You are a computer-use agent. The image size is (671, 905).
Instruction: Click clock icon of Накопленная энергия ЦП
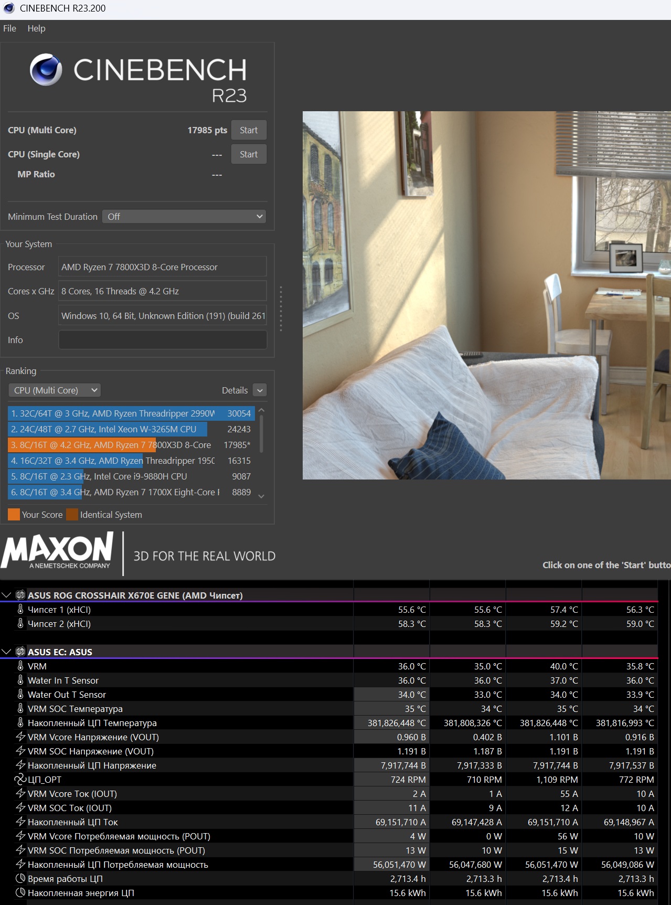coord(20,892)
